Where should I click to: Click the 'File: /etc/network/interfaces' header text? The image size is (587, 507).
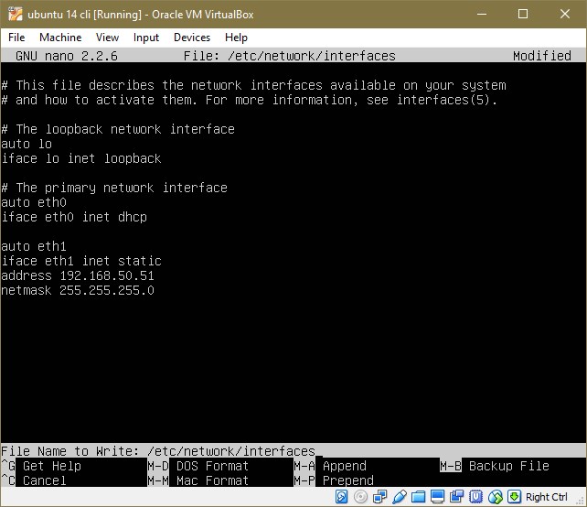(289, 56)
